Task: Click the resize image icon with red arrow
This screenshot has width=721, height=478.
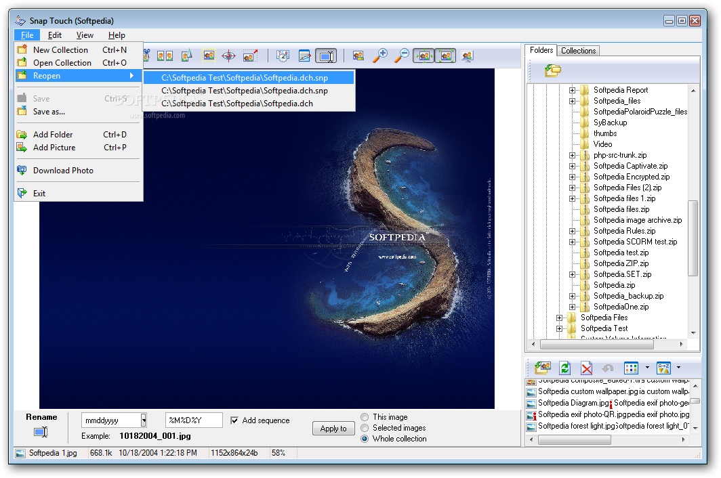Action: pyautogui.click(x=250, y=56)
